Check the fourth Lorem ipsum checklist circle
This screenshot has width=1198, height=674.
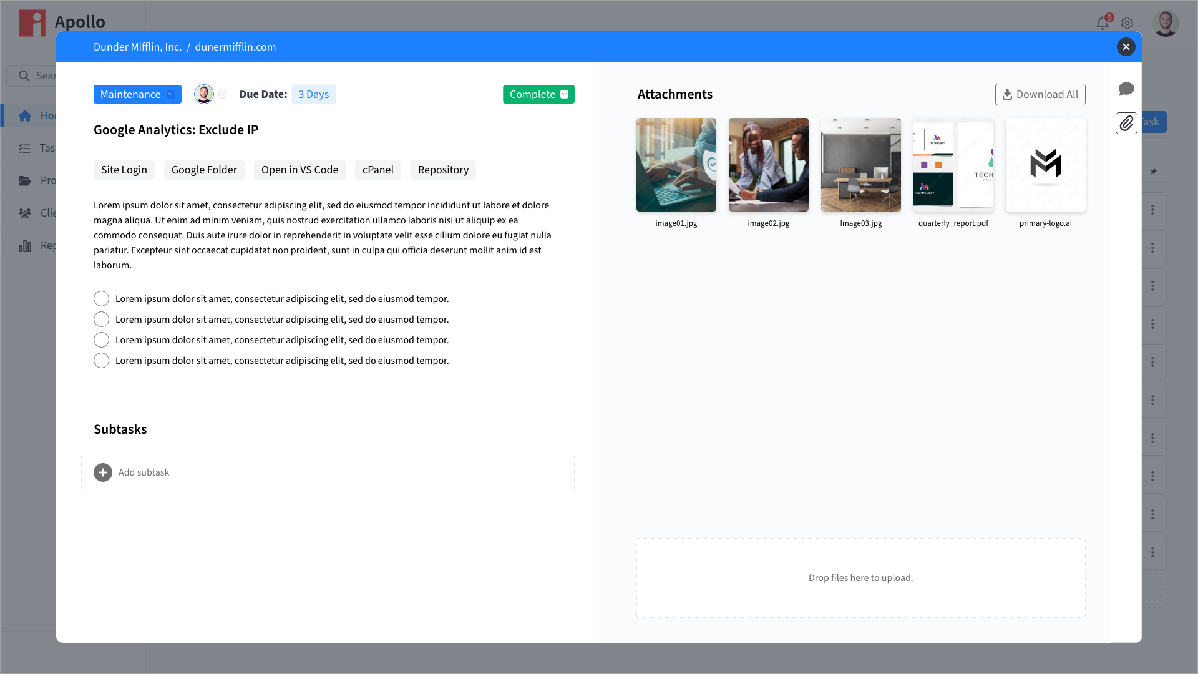point(101,361)
